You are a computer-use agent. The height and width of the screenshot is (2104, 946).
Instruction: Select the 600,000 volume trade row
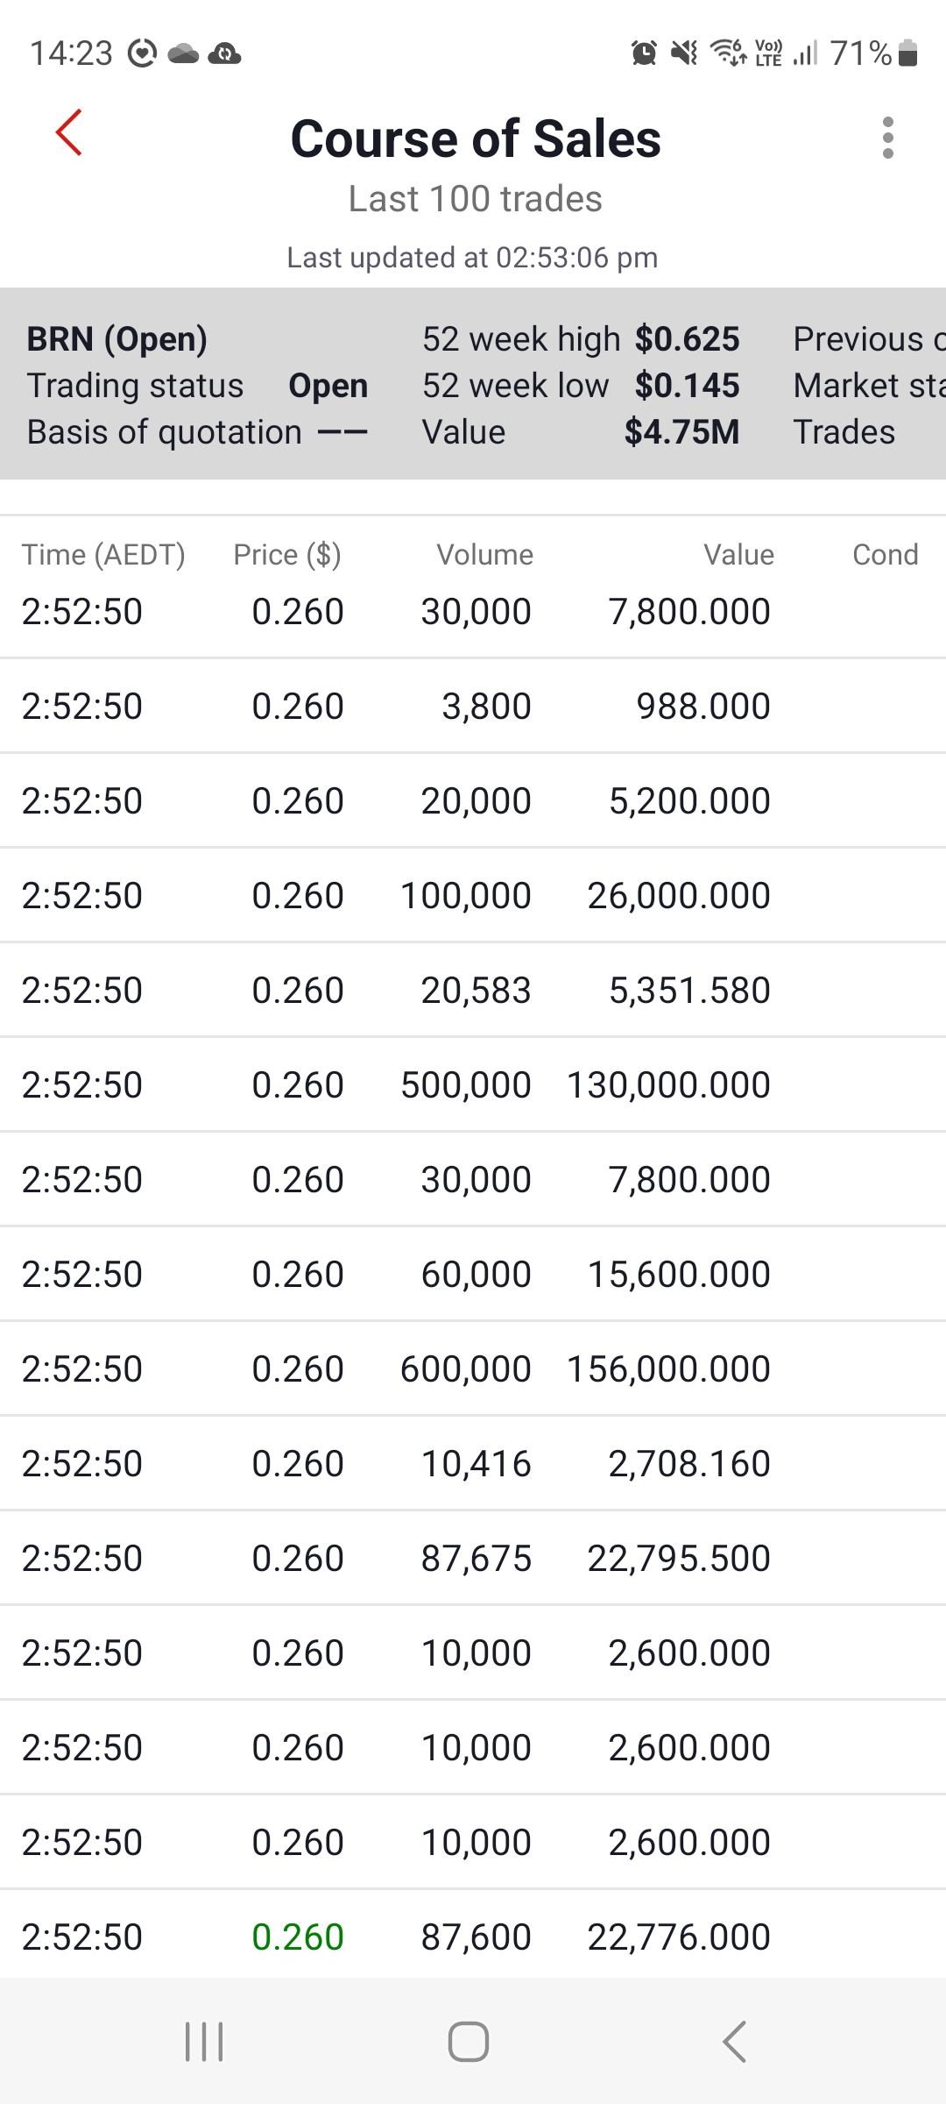tap(473, 1369)
